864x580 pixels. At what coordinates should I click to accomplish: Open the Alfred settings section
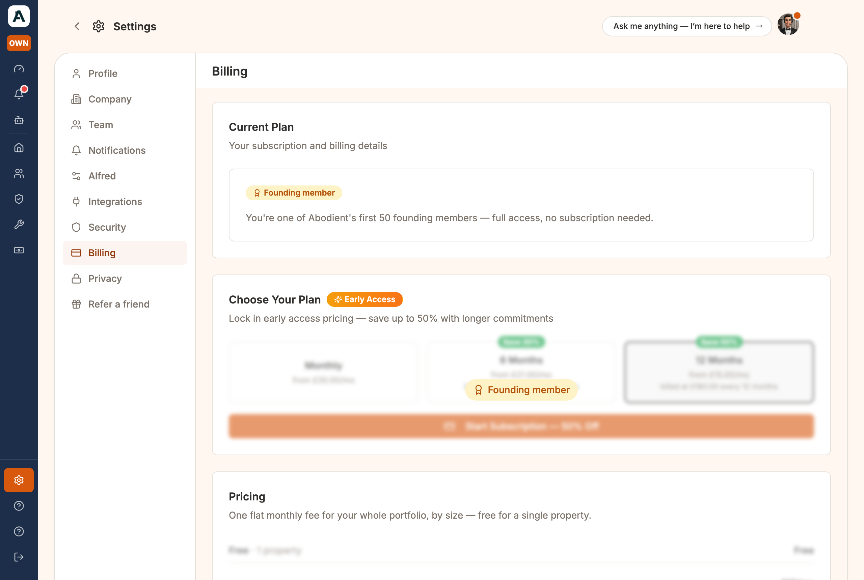pos(125,176)
